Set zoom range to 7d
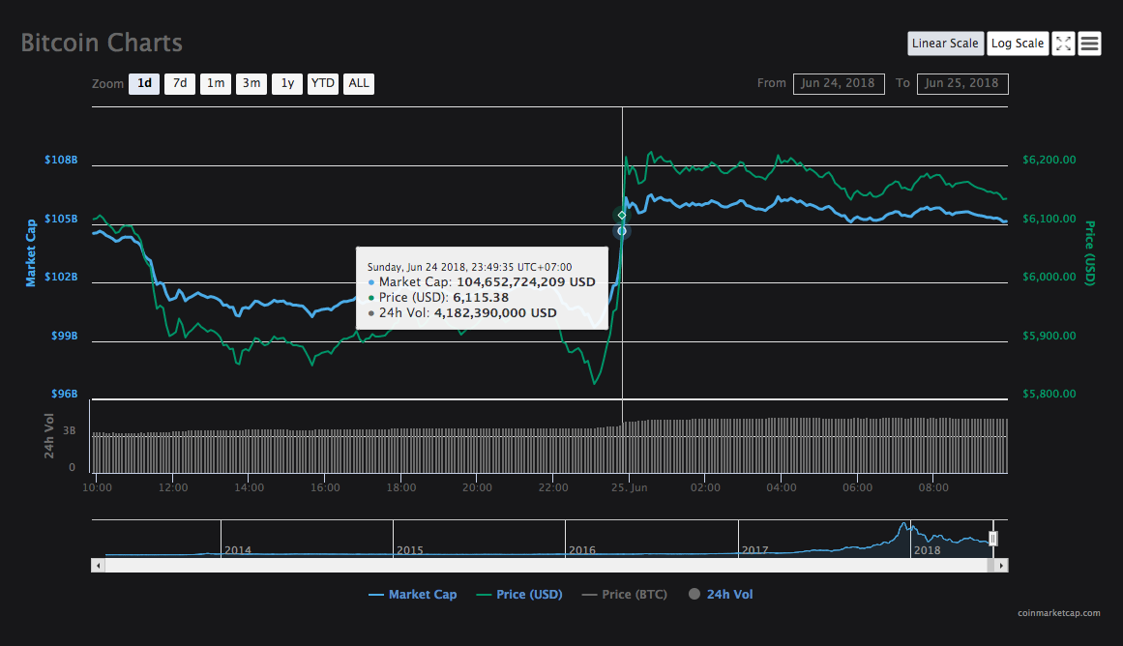 click(x=180, y=84)
